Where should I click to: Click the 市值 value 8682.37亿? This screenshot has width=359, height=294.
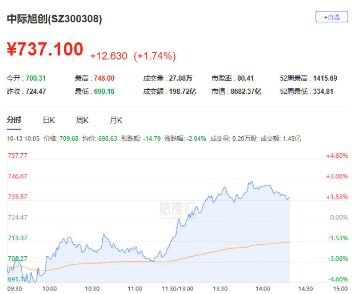click(x=246, y=92)
